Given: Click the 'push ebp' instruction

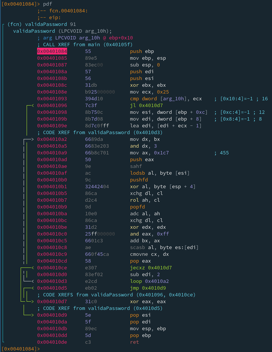Looking at the screenshot, I should click(142, 51).
